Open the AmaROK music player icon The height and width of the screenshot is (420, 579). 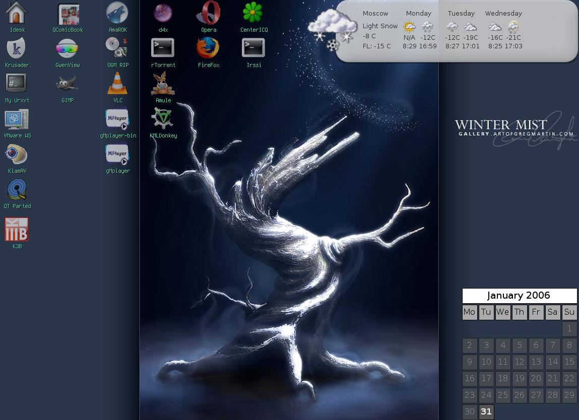(117, 13)
